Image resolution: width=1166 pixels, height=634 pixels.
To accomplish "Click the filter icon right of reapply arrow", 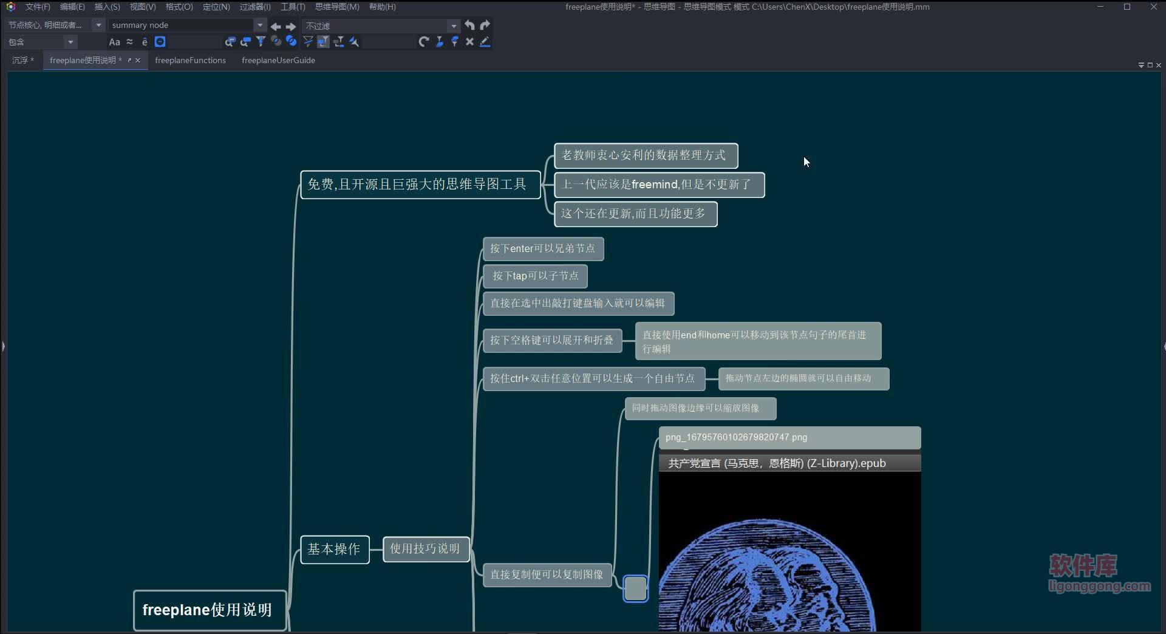I will tap(439, 42).
